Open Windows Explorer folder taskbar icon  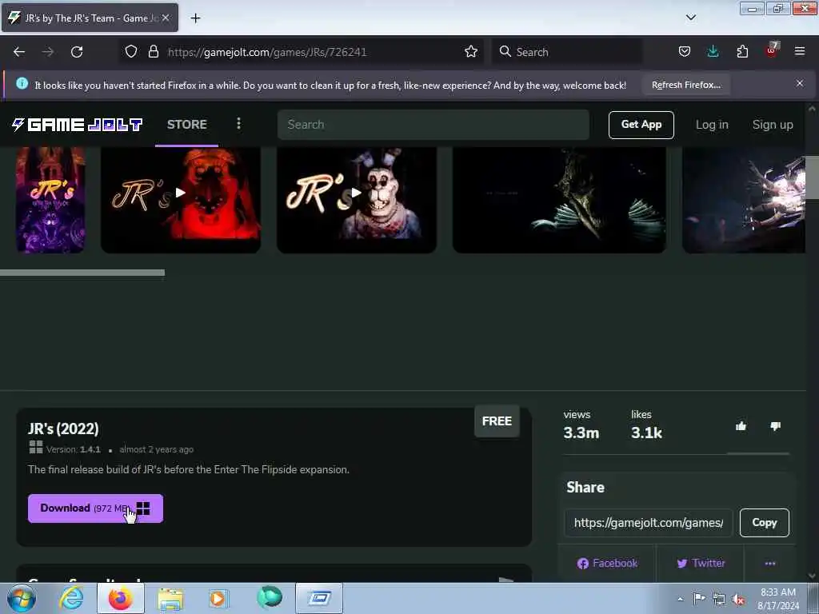click(171, 599)
